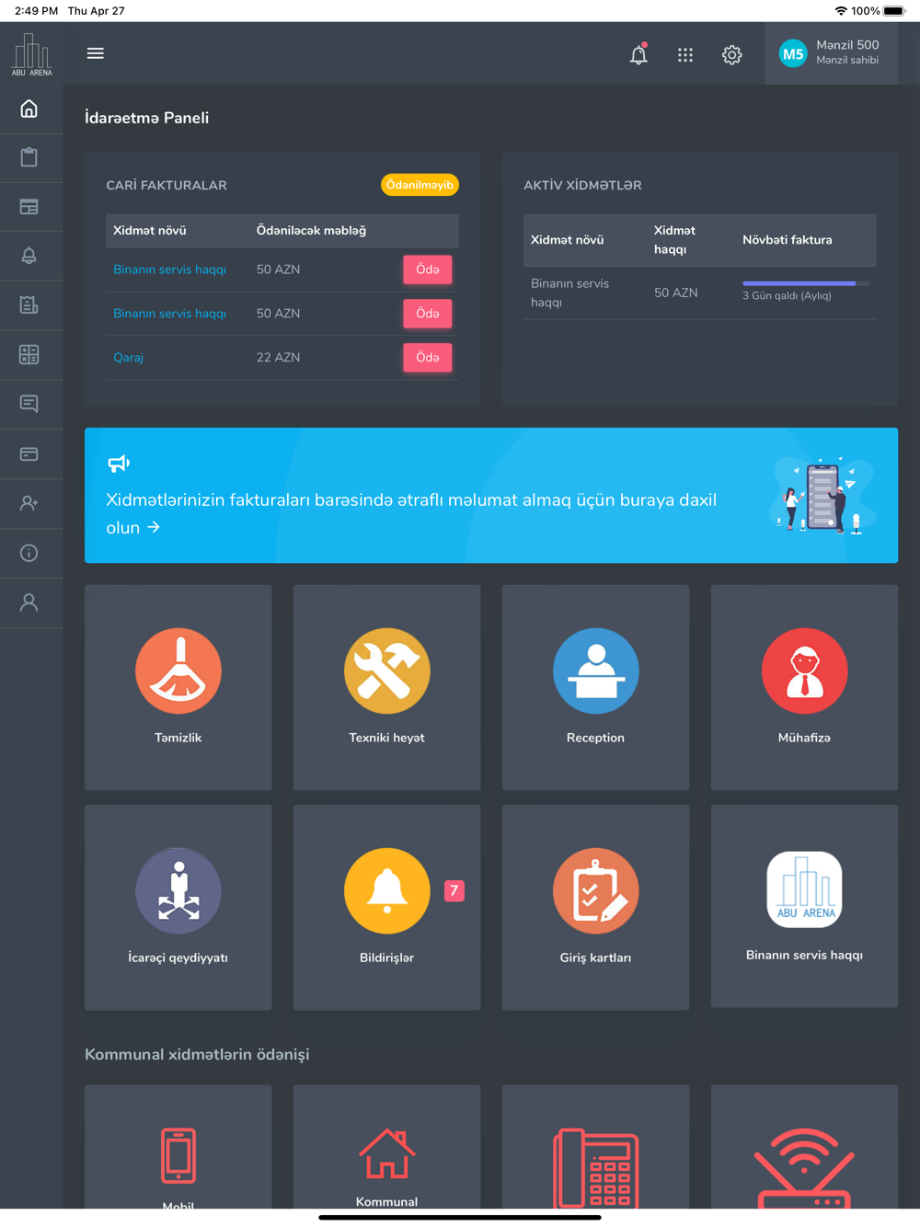
Task: Click the next invoice progress bar
Action: pos(805,283)
